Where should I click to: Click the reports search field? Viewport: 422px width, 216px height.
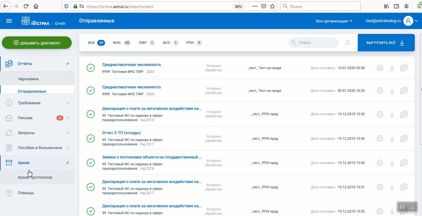(313, 43)
